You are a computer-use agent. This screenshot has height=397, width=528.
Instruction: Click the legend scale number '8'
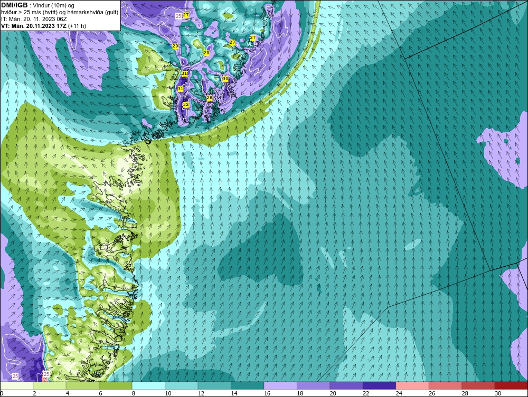click(134, 393)
